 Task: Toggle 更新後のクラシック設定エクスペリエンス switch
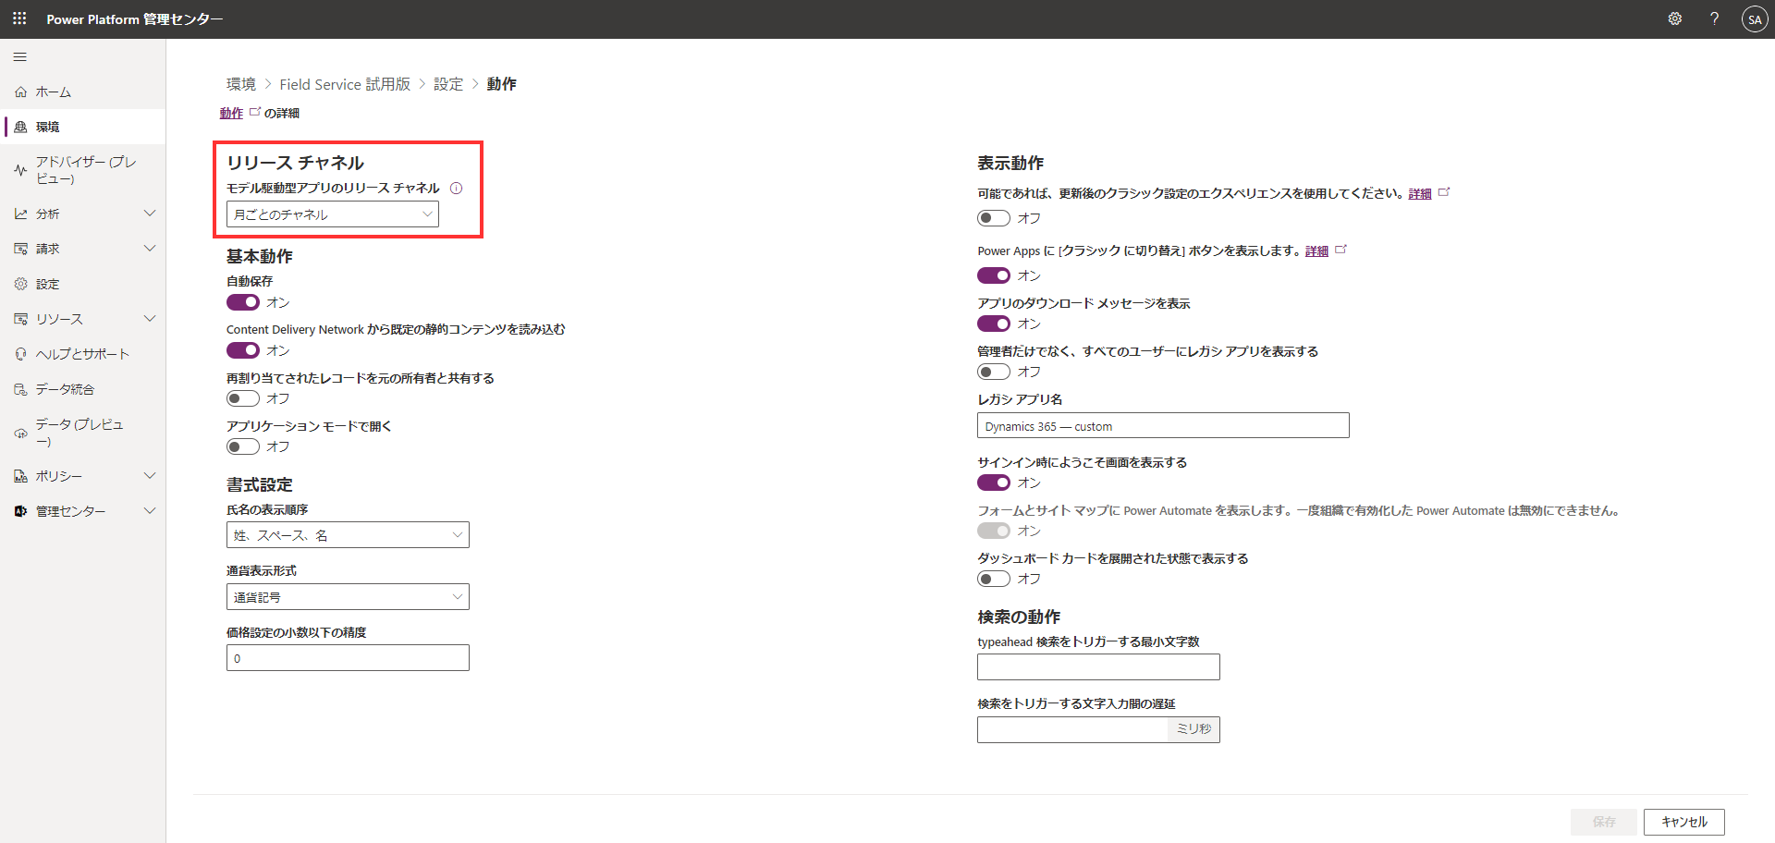pyautogui.click(x=994, y=218)
